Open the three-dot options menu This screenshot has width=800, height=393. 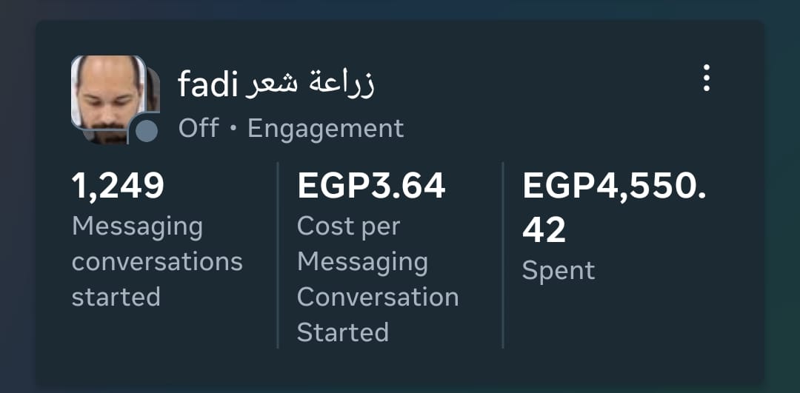[x=706, y=78]
